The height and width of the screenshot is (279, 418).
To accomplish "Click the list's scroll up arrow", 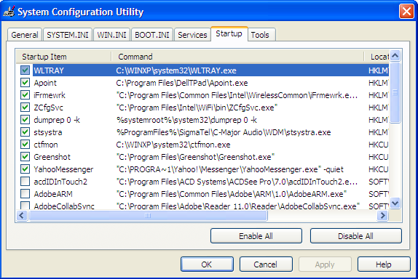I will point(395,56).
